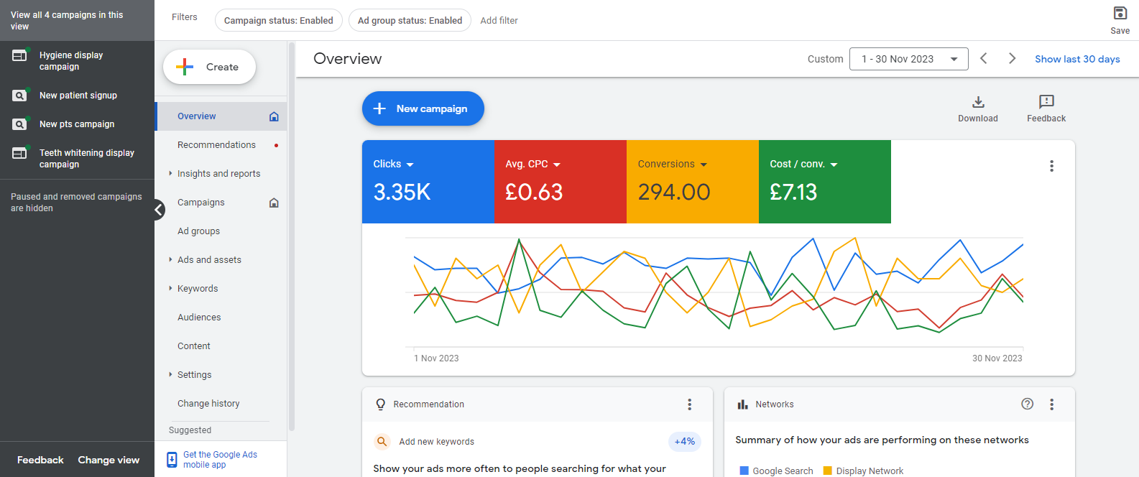Go to previous date range arrow
1139x477 pixels.
tap(983, 59)
